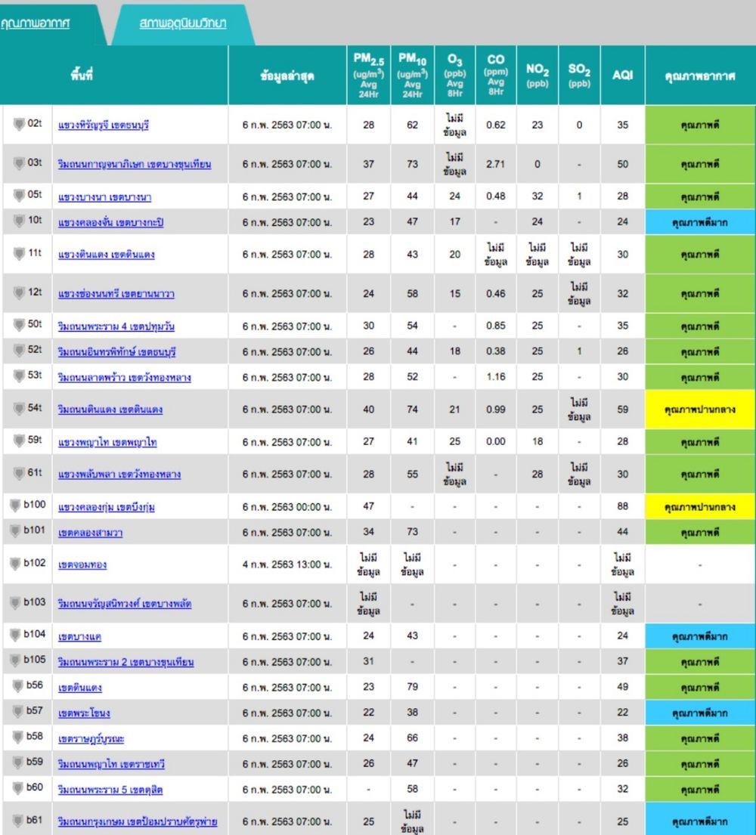Viewport: 756px width, 835px height.
Task: Open the เขตพระโขนง station link
Action: (x=84, y=713)
